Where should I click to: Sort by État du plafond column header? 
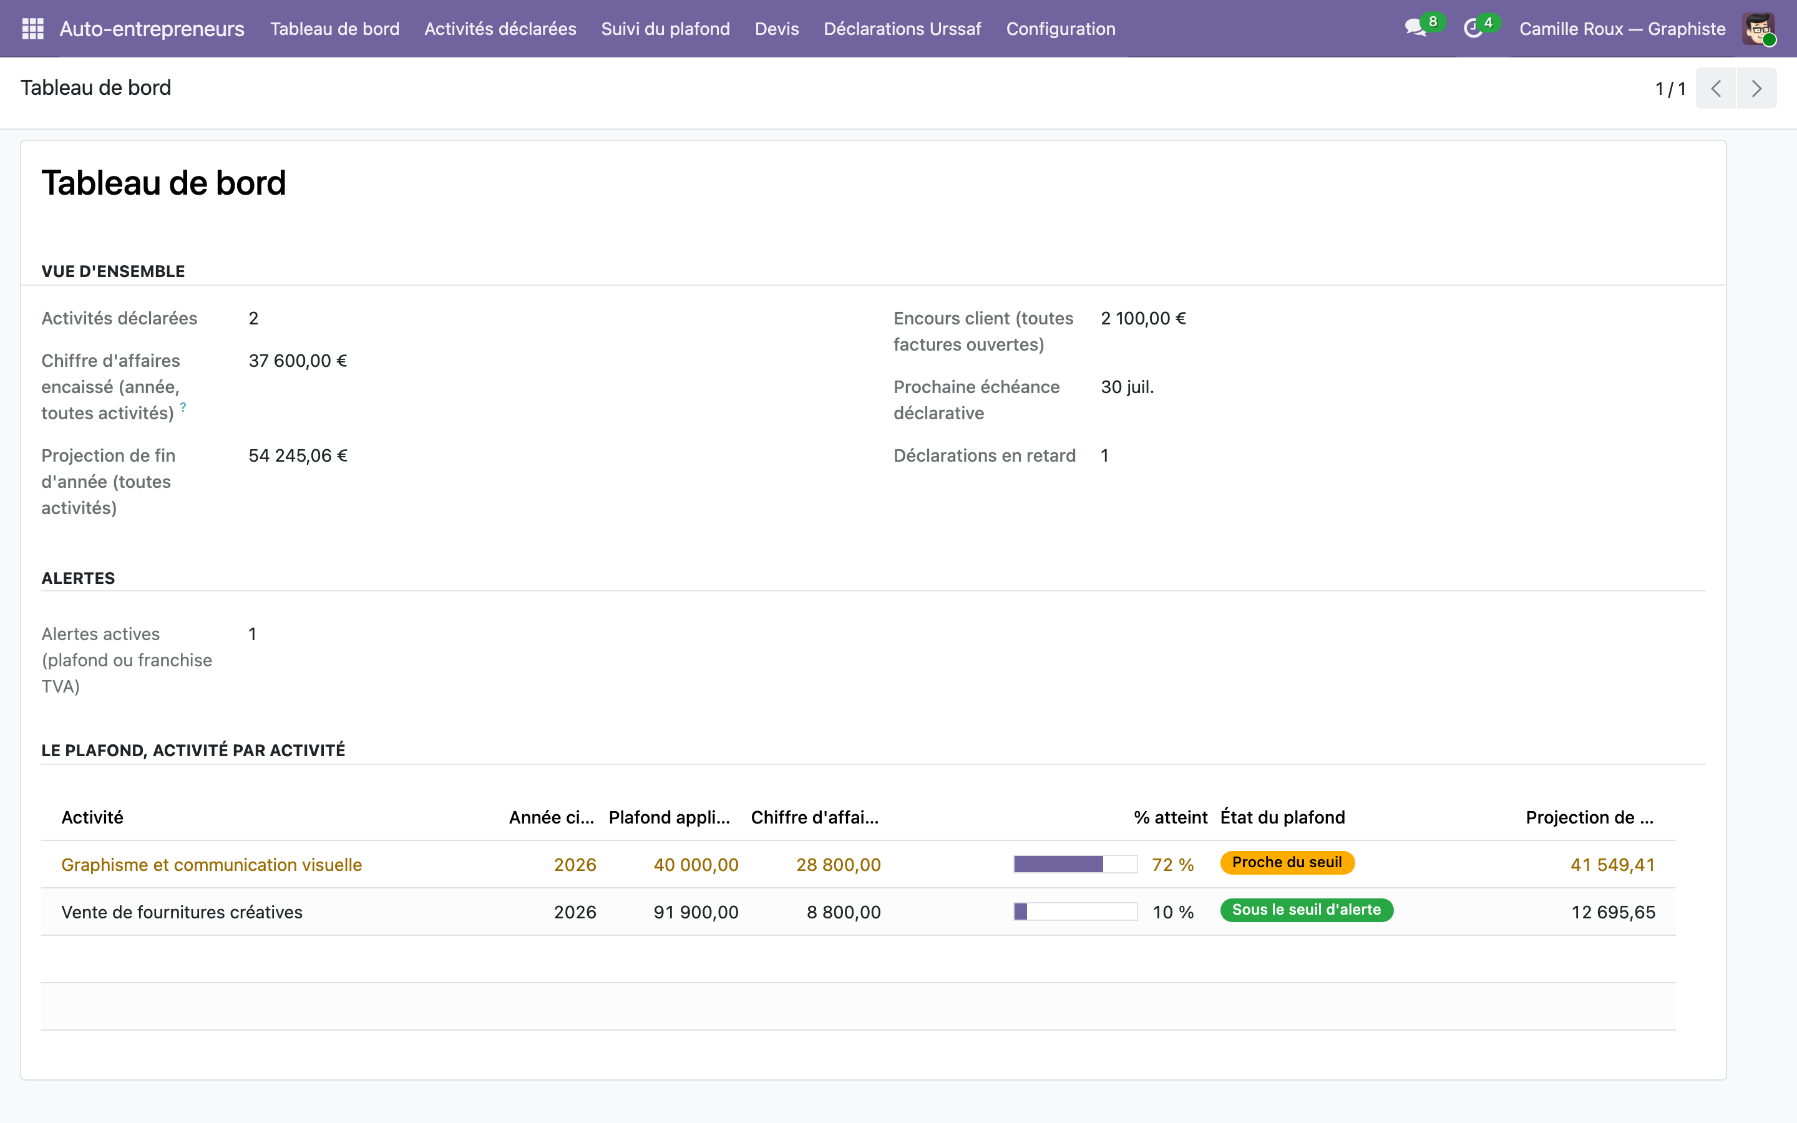pos(1282,818)
